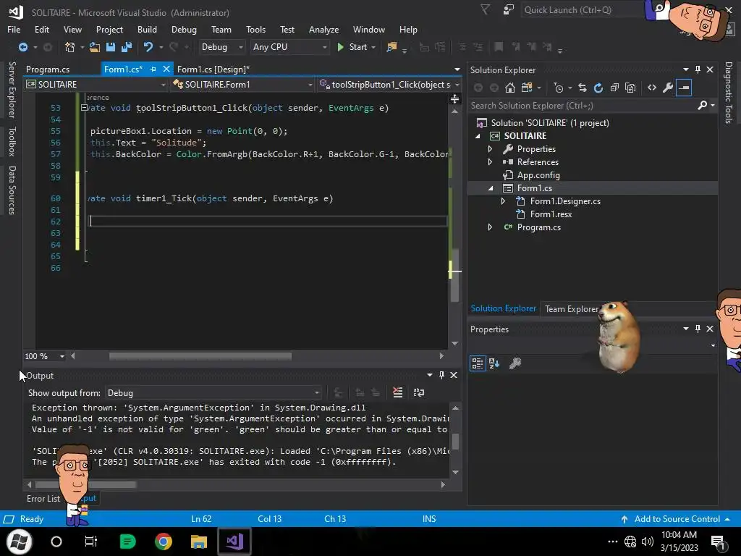Click the Find in Files toolbar icon
The height and width of the screenshot is (556, 741).
[391, 47]
